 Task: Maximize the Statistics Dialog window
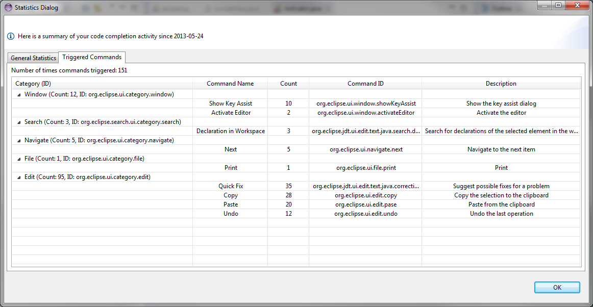pyautogui.click(x=558, y=6)
